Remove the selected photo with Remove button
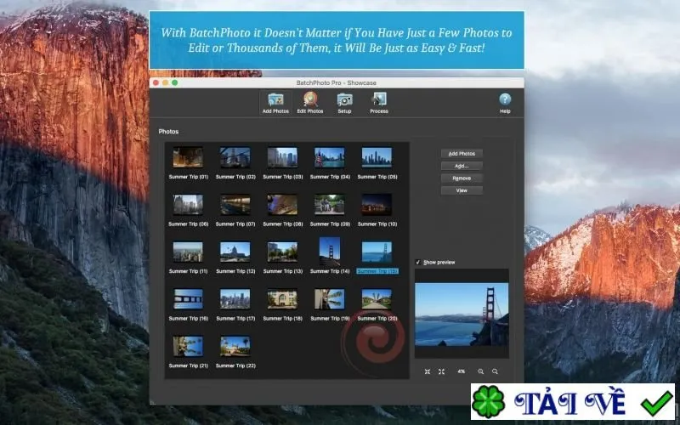This screenshot has height=425, width=680. [x=462, y=178]
